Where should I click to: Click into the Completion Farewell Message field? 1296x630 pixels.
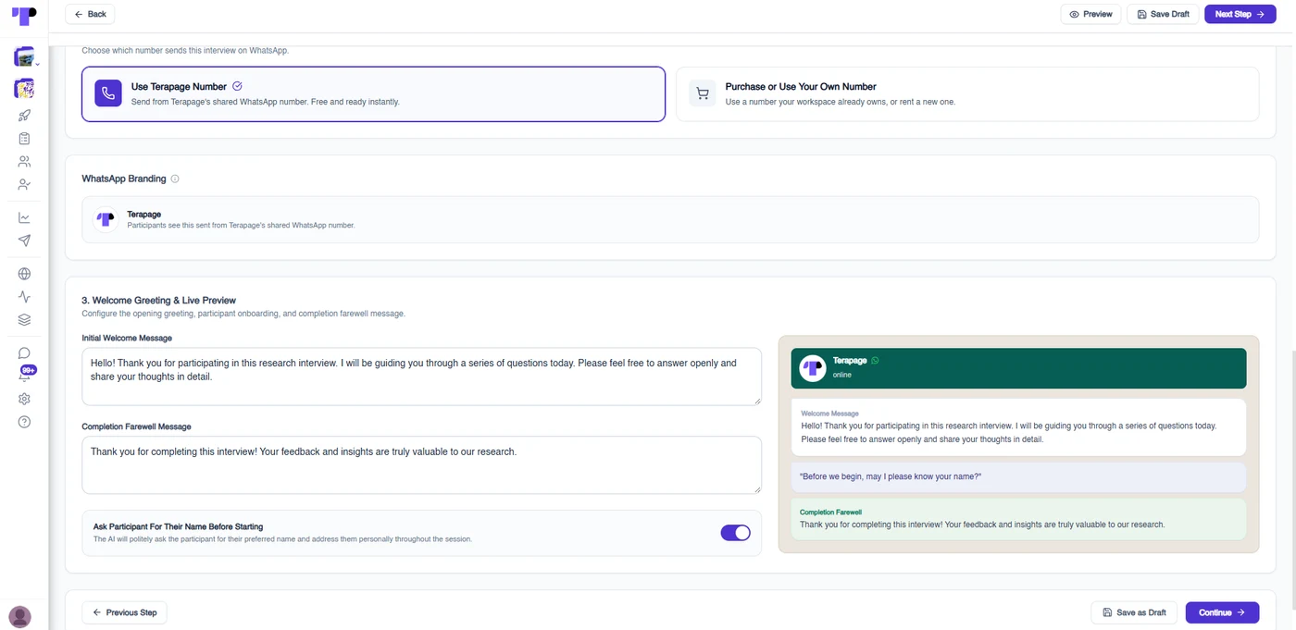[421, 465]
